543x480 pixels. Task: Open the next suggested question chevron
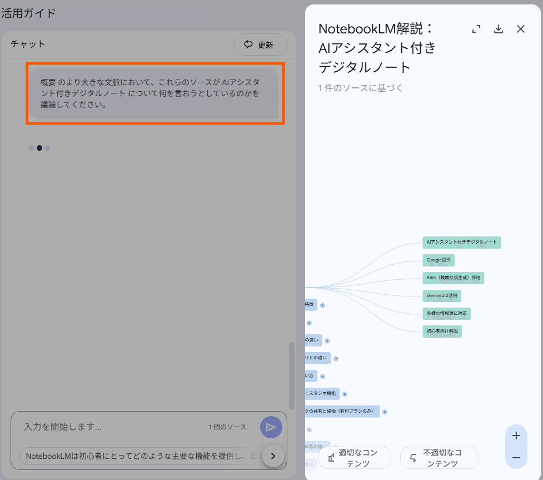(272, 456)
